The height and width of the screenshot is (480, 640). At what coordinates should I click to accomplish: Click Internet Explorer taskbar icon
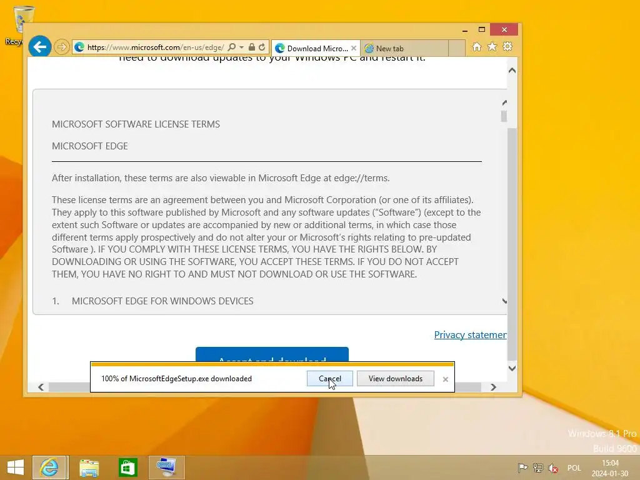(49, 467)
